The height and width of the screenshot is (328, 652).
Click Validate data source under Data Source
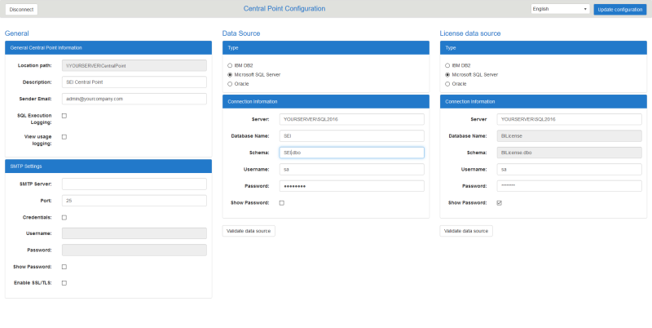point(249,231)
